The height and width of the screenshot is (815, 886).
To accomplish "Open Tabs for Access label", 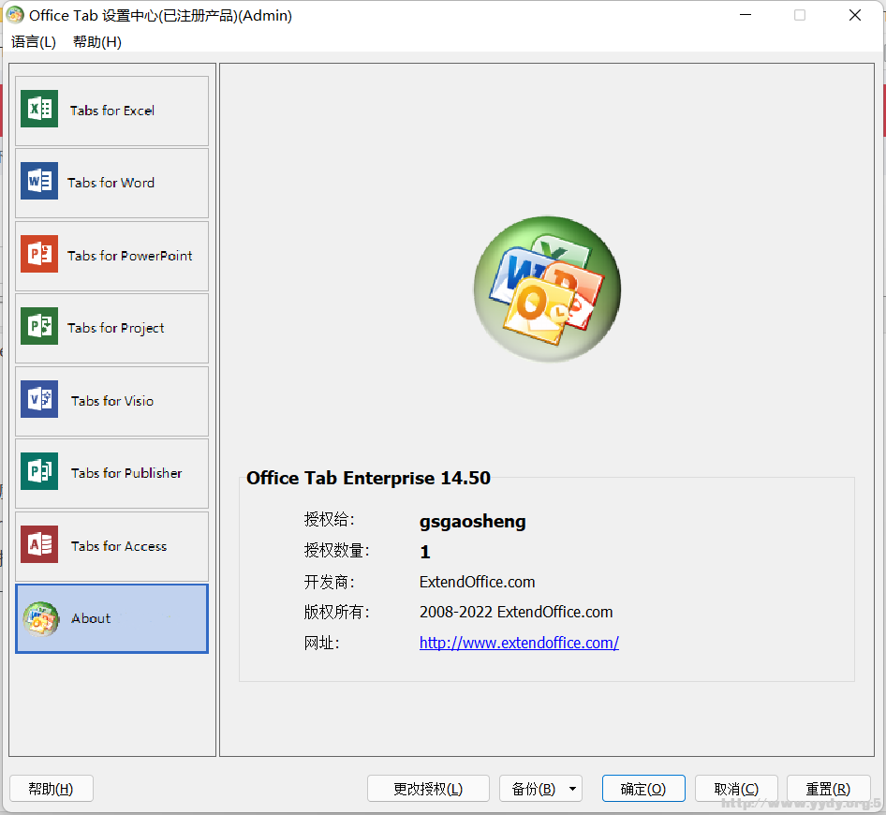I will coord(119,546).
